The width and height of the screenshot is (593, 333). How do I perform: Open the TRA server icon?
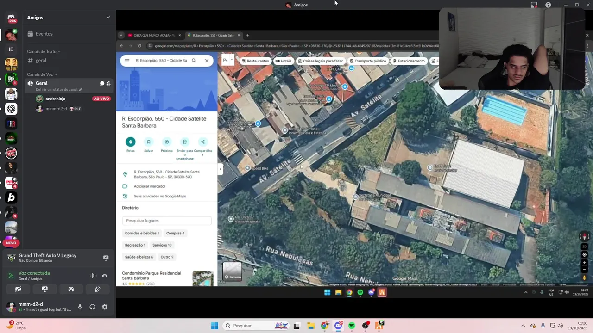click(x=11, y=123)
